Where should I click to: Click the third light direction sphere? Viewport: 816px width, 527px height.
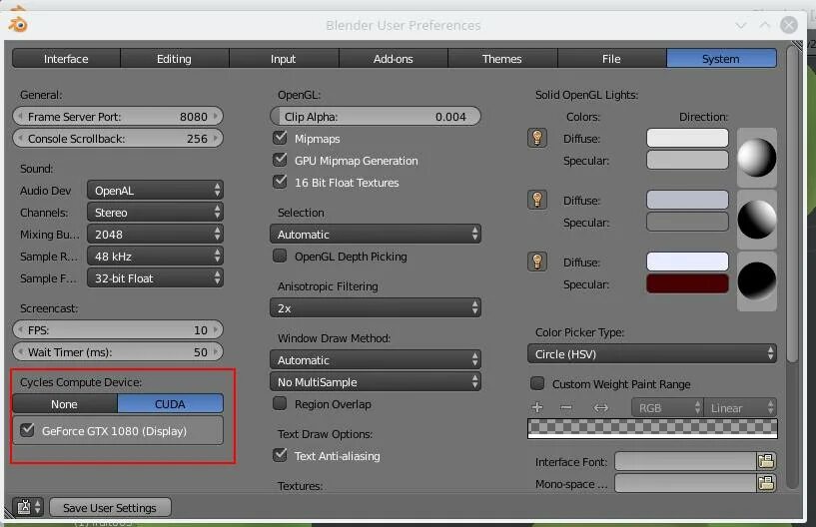click(757, 280)
